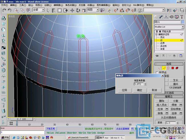Screen dimensions: 186x140
Task: Collapse the 编辑多边形 stack entry
Action: [x=157, y=34]
